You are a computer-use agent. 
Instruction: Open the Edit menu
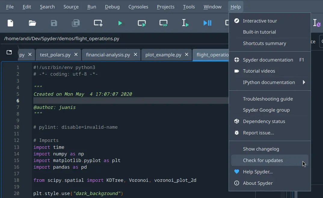tap(27, 7)
